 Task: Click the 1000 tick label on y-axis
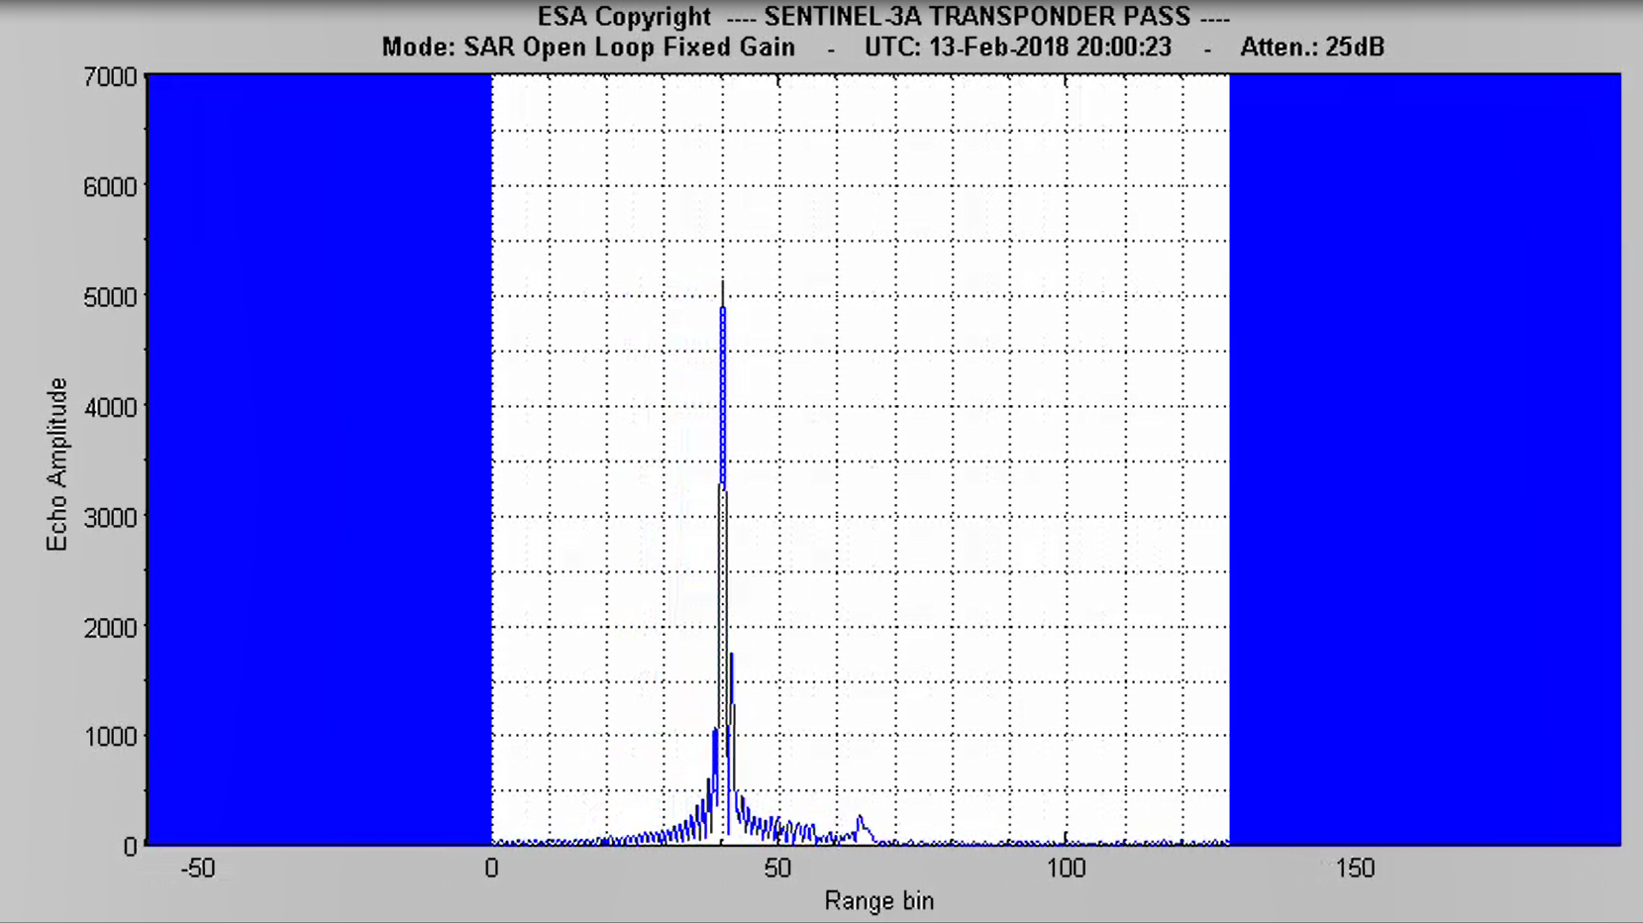pyautogui.click(x=110, y=737)
